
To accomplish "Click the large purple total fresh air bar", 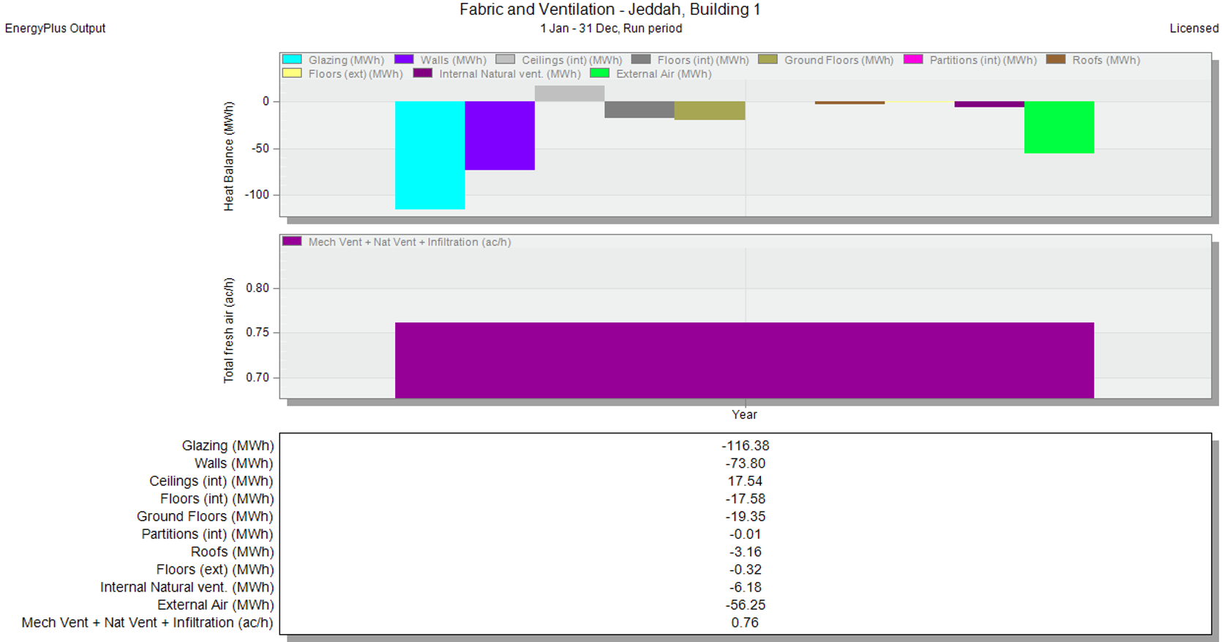I will [744, 360].
